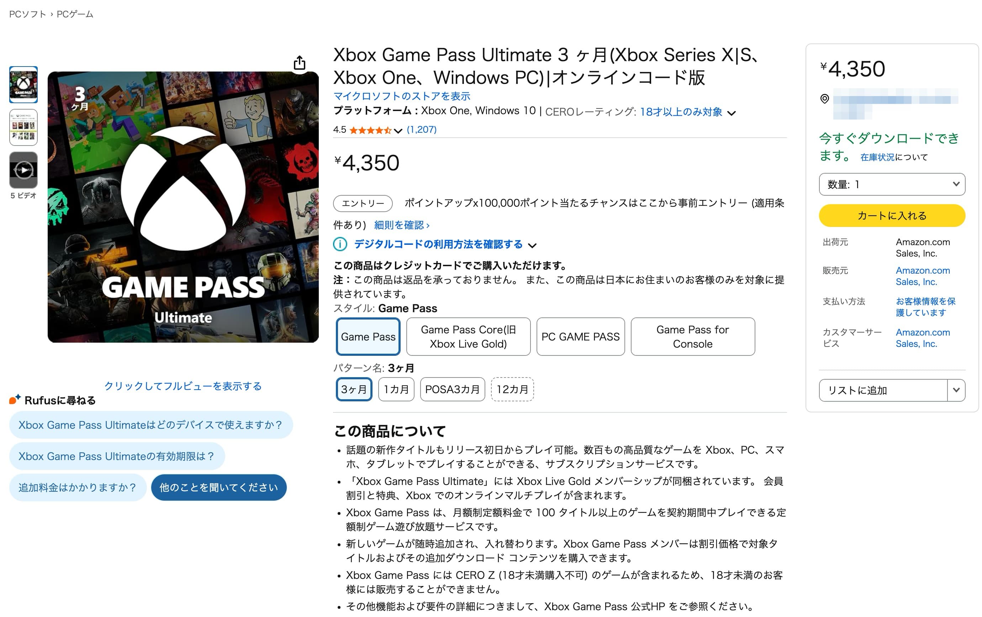
Task: Expand the CERO rating chevron
Action: click(x=731, y=113)
